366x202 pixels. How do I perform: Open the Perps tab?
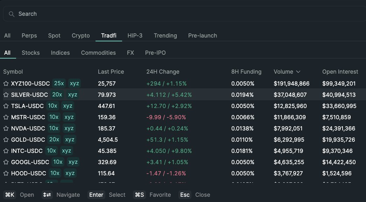tap(29, 35)
